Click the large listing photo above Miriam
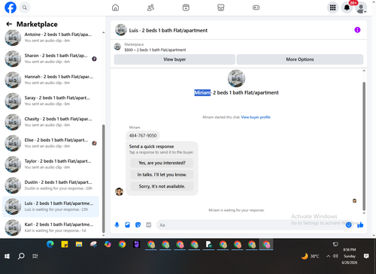Image resolution: width=376 pixels, height=274 pixels. coord(236,78)
